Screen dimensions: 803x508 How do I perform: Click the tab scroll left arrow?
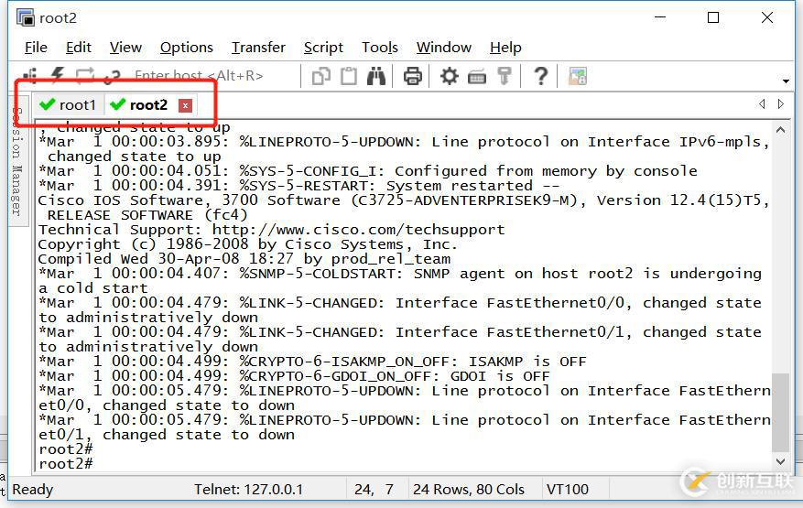pyautogui.click(x=762, y=104)
